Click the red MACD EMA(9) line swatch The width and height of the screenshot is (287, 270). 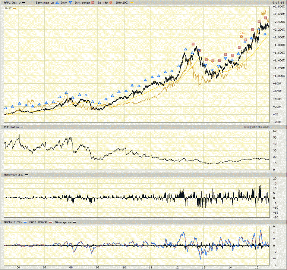(51, 222)
